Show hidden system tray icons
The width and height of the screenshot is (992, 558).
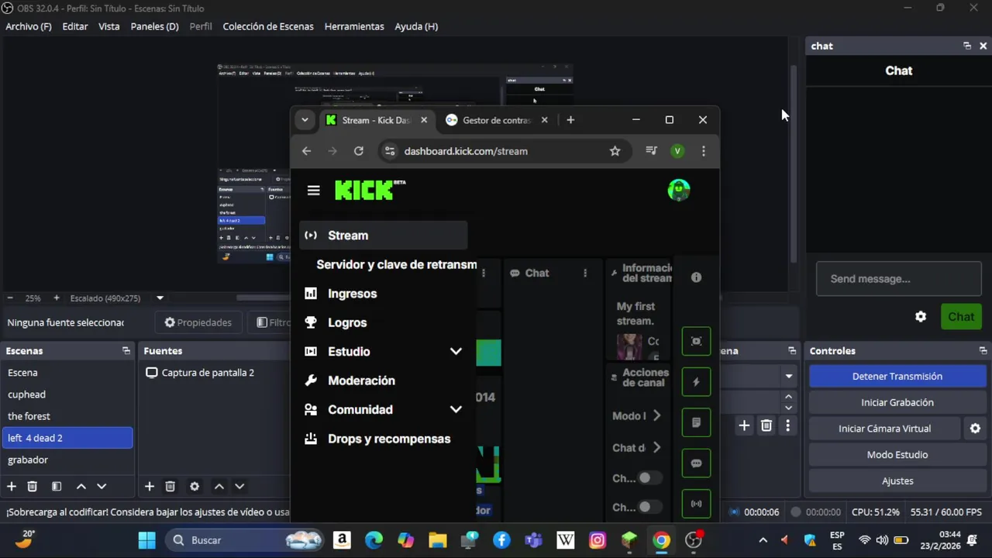pyautogui.click(x=763, y=540)
